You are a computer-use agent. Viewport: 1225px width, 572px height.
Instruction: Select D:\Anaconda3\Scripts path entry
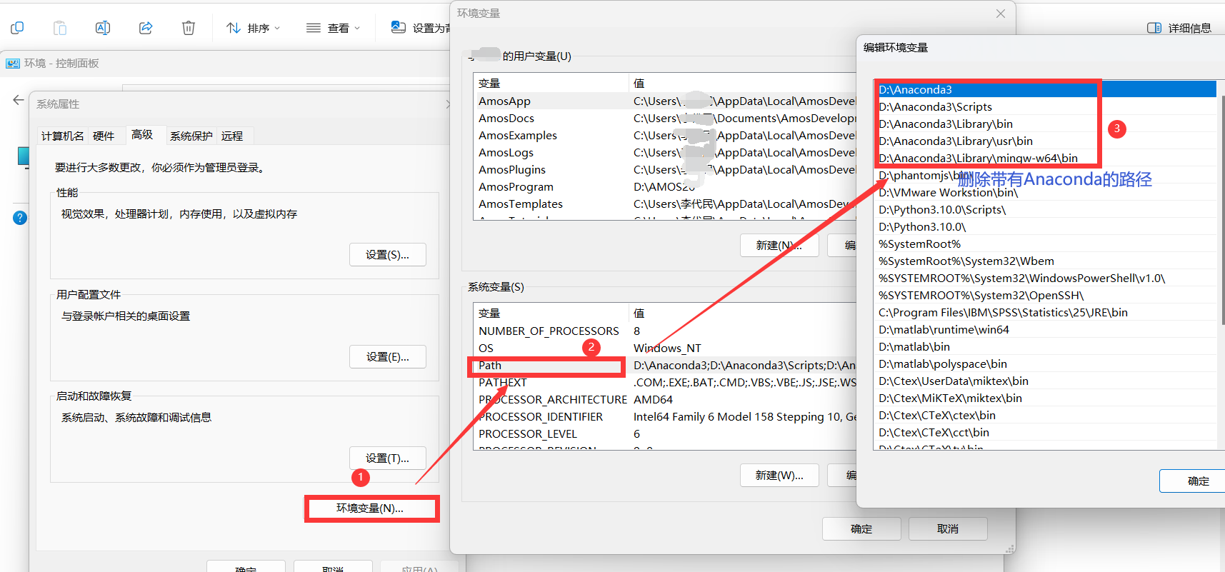click(x=1046, y=107)
